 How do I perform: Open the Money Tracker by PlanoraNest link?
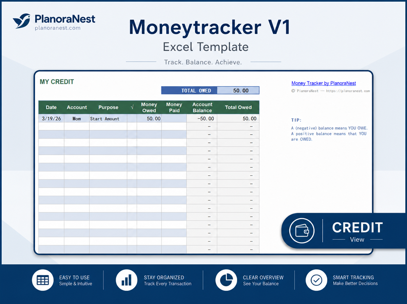(x=324, y=83)
